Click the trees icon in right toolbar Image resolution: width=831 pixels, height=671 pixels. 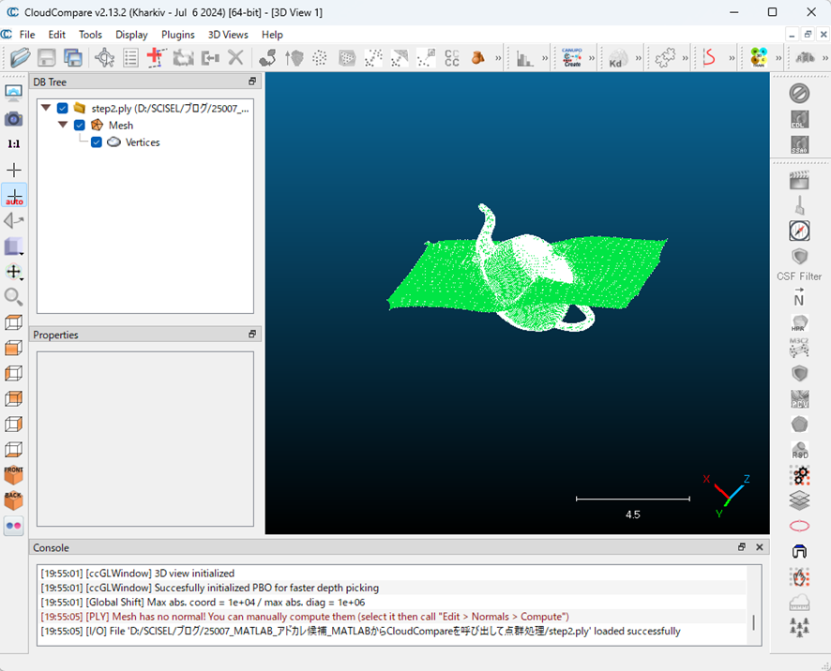(799, 627)
